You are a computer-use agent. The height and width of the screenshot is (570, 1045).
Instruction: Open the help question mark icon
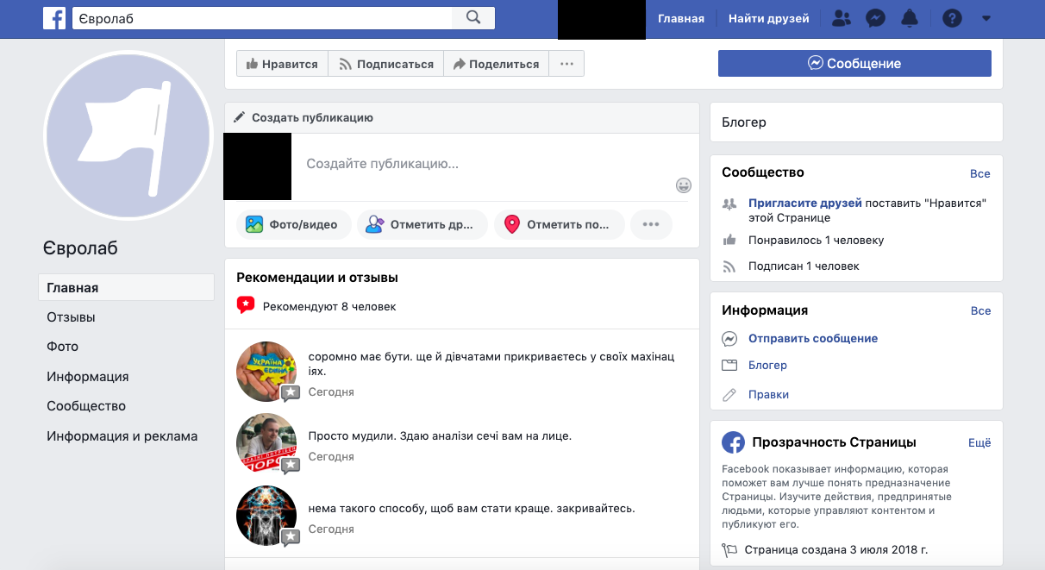click(x=952, y=18)
